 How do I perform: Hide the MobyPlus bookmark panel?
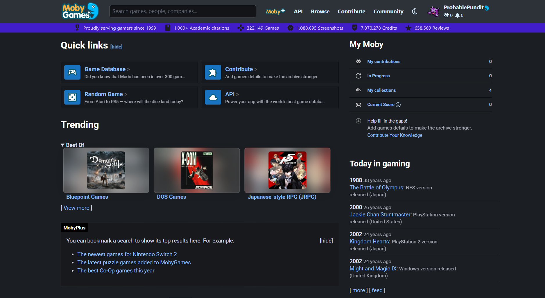coord(326,240)
